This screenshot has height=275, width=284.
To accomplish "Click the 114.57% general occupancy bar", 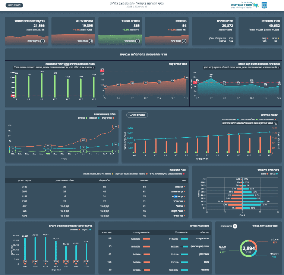I will (x=184, y=239).
